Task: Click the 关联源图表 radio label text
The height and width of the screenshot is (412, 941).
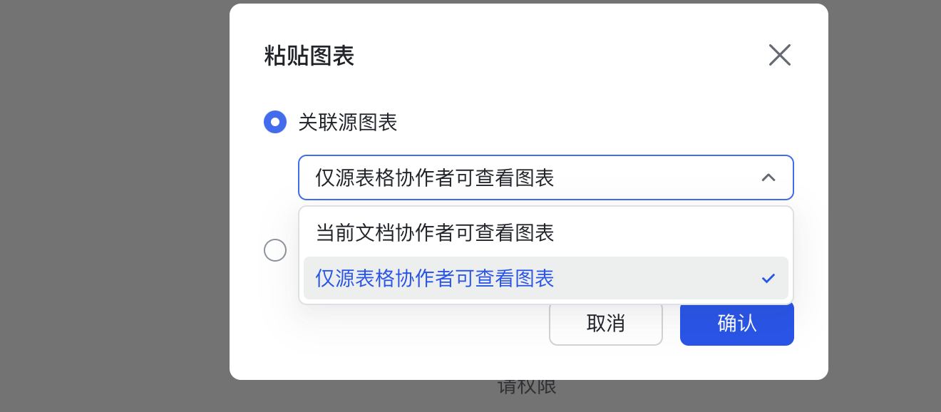Action: point(347,123)
